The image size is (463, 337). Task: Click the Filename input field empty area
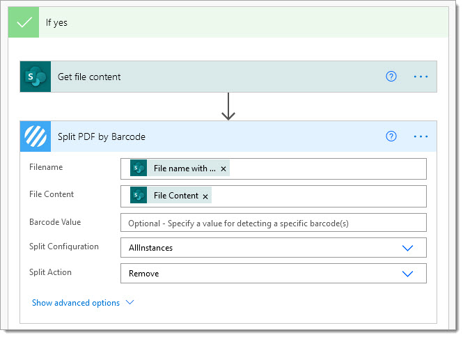pyautogui.click(x=328, y=169)
